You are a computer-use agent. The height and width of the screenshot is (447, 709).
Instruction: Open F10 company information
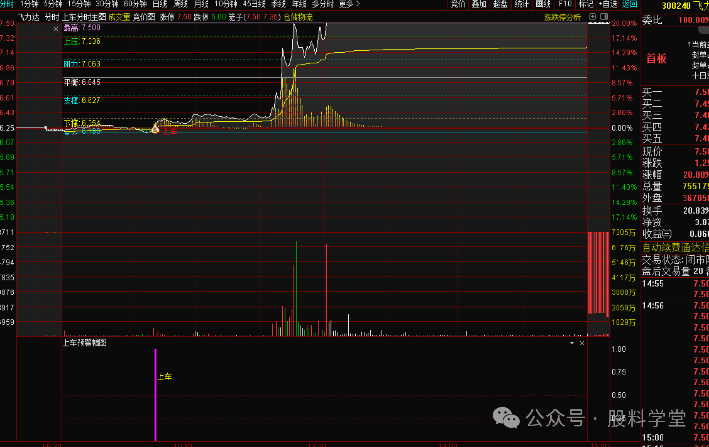coord(565,4)
